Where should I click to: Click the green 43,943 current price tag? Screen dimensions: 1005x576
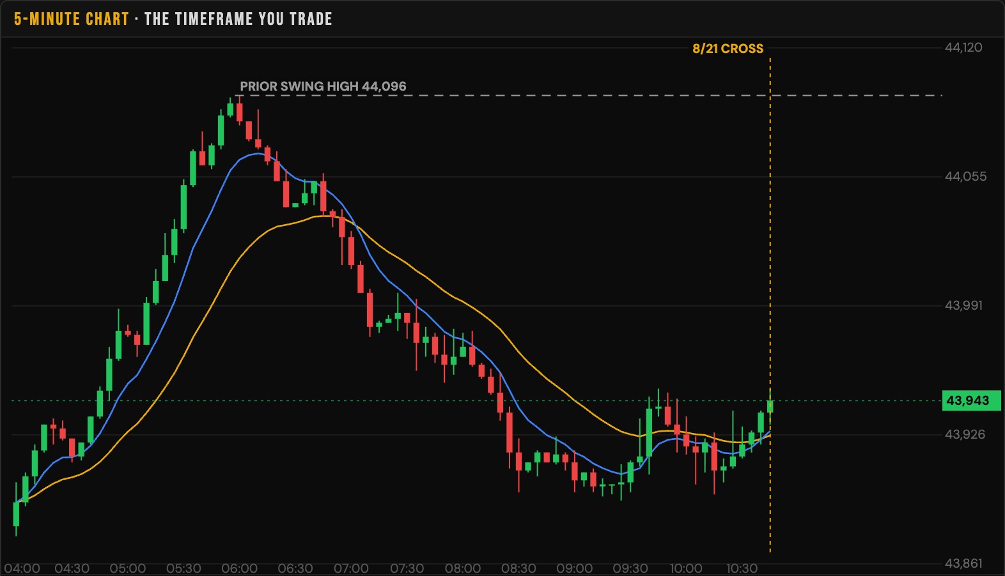pos(971,400)
